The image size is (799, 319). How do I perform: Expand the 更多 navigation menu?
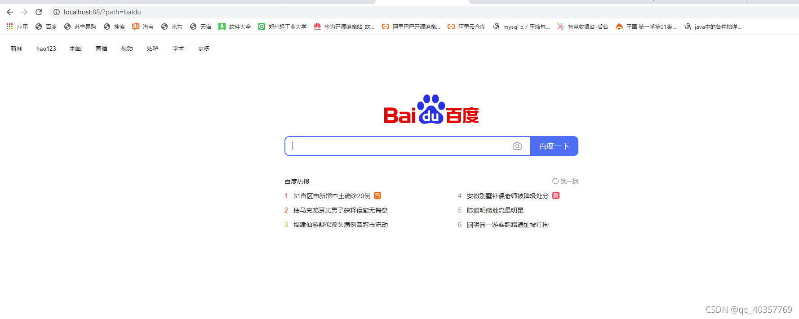(204, 49)
